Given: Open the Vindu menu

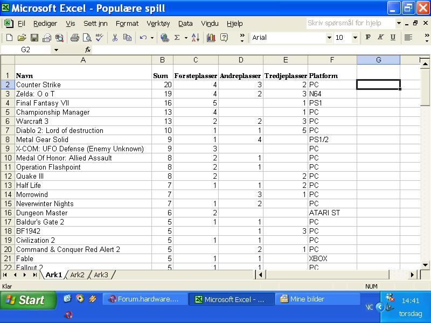Looking at the screenshot, I should 210,24.
